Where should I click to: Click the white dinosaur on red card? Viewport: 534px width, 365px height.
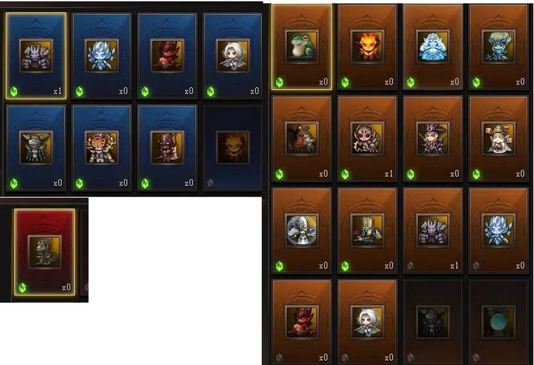[45, 251]
